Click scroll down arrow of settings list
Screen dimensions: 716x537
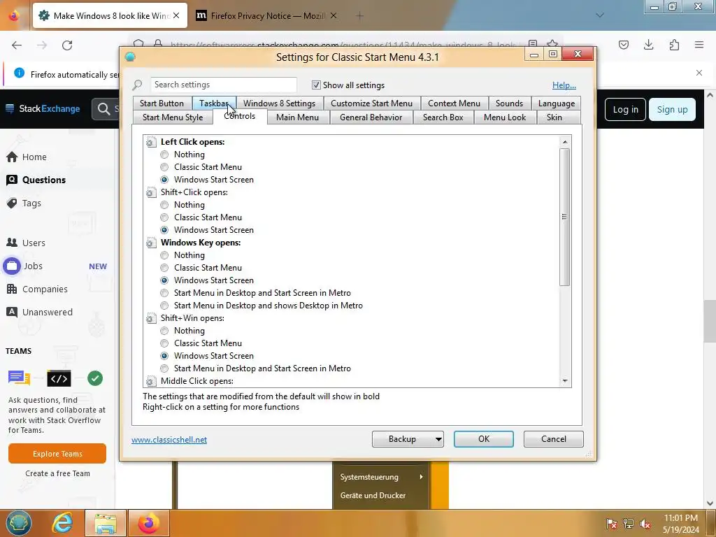(565, 381)
